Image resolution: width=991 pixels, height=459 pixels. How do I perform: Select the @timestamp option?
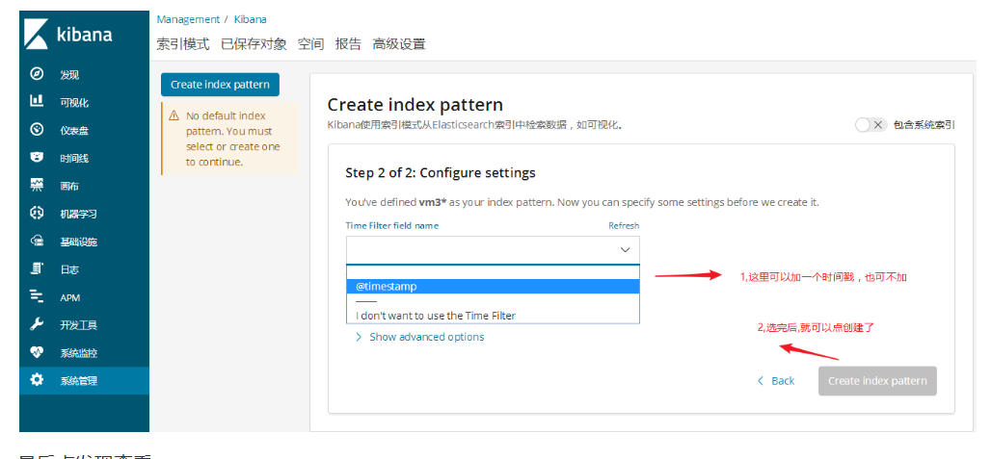point(493,286)
